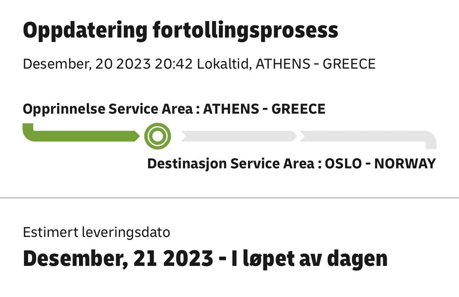The width and height of the screenshot is (459, 297).
Task: Click the "Estimert leveringsdato" label
Action: (97, 232)
